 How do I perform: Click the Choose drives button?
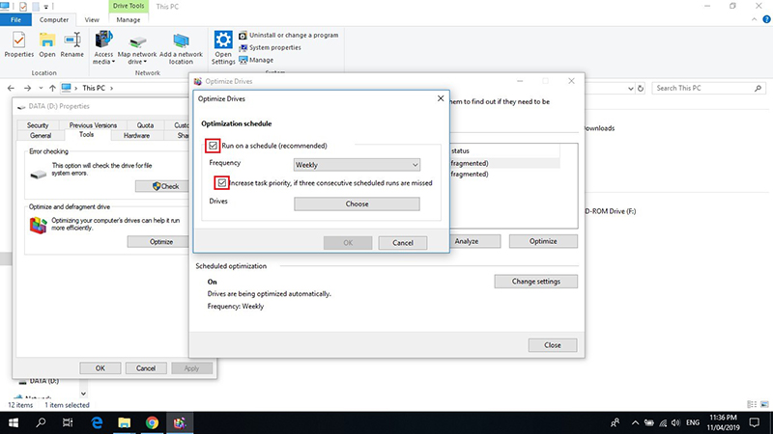(x=357, y=203)
